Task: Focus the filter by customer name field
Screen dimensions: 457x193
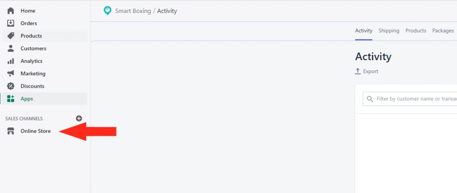Action: pyautogui.click(x=410, y=99)
